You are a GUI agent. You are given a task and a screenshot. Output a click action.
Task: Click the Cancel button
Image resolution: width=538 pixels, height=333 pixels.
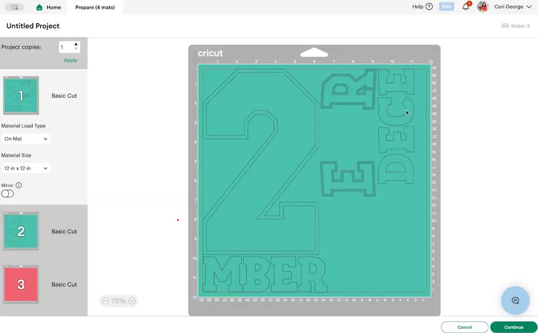pyautogui.click(x=465, y=327)
